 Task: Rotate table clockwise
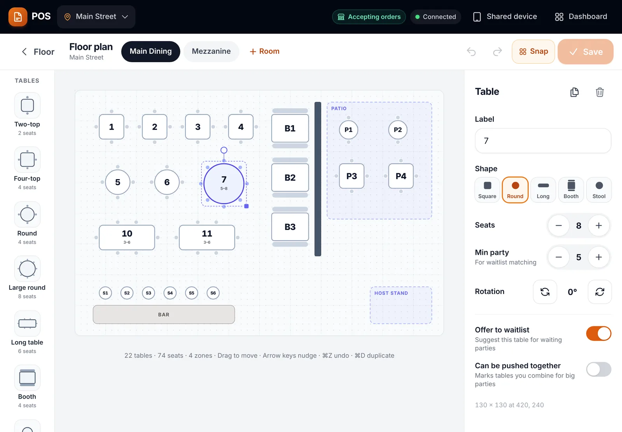[x=600, y=292]
